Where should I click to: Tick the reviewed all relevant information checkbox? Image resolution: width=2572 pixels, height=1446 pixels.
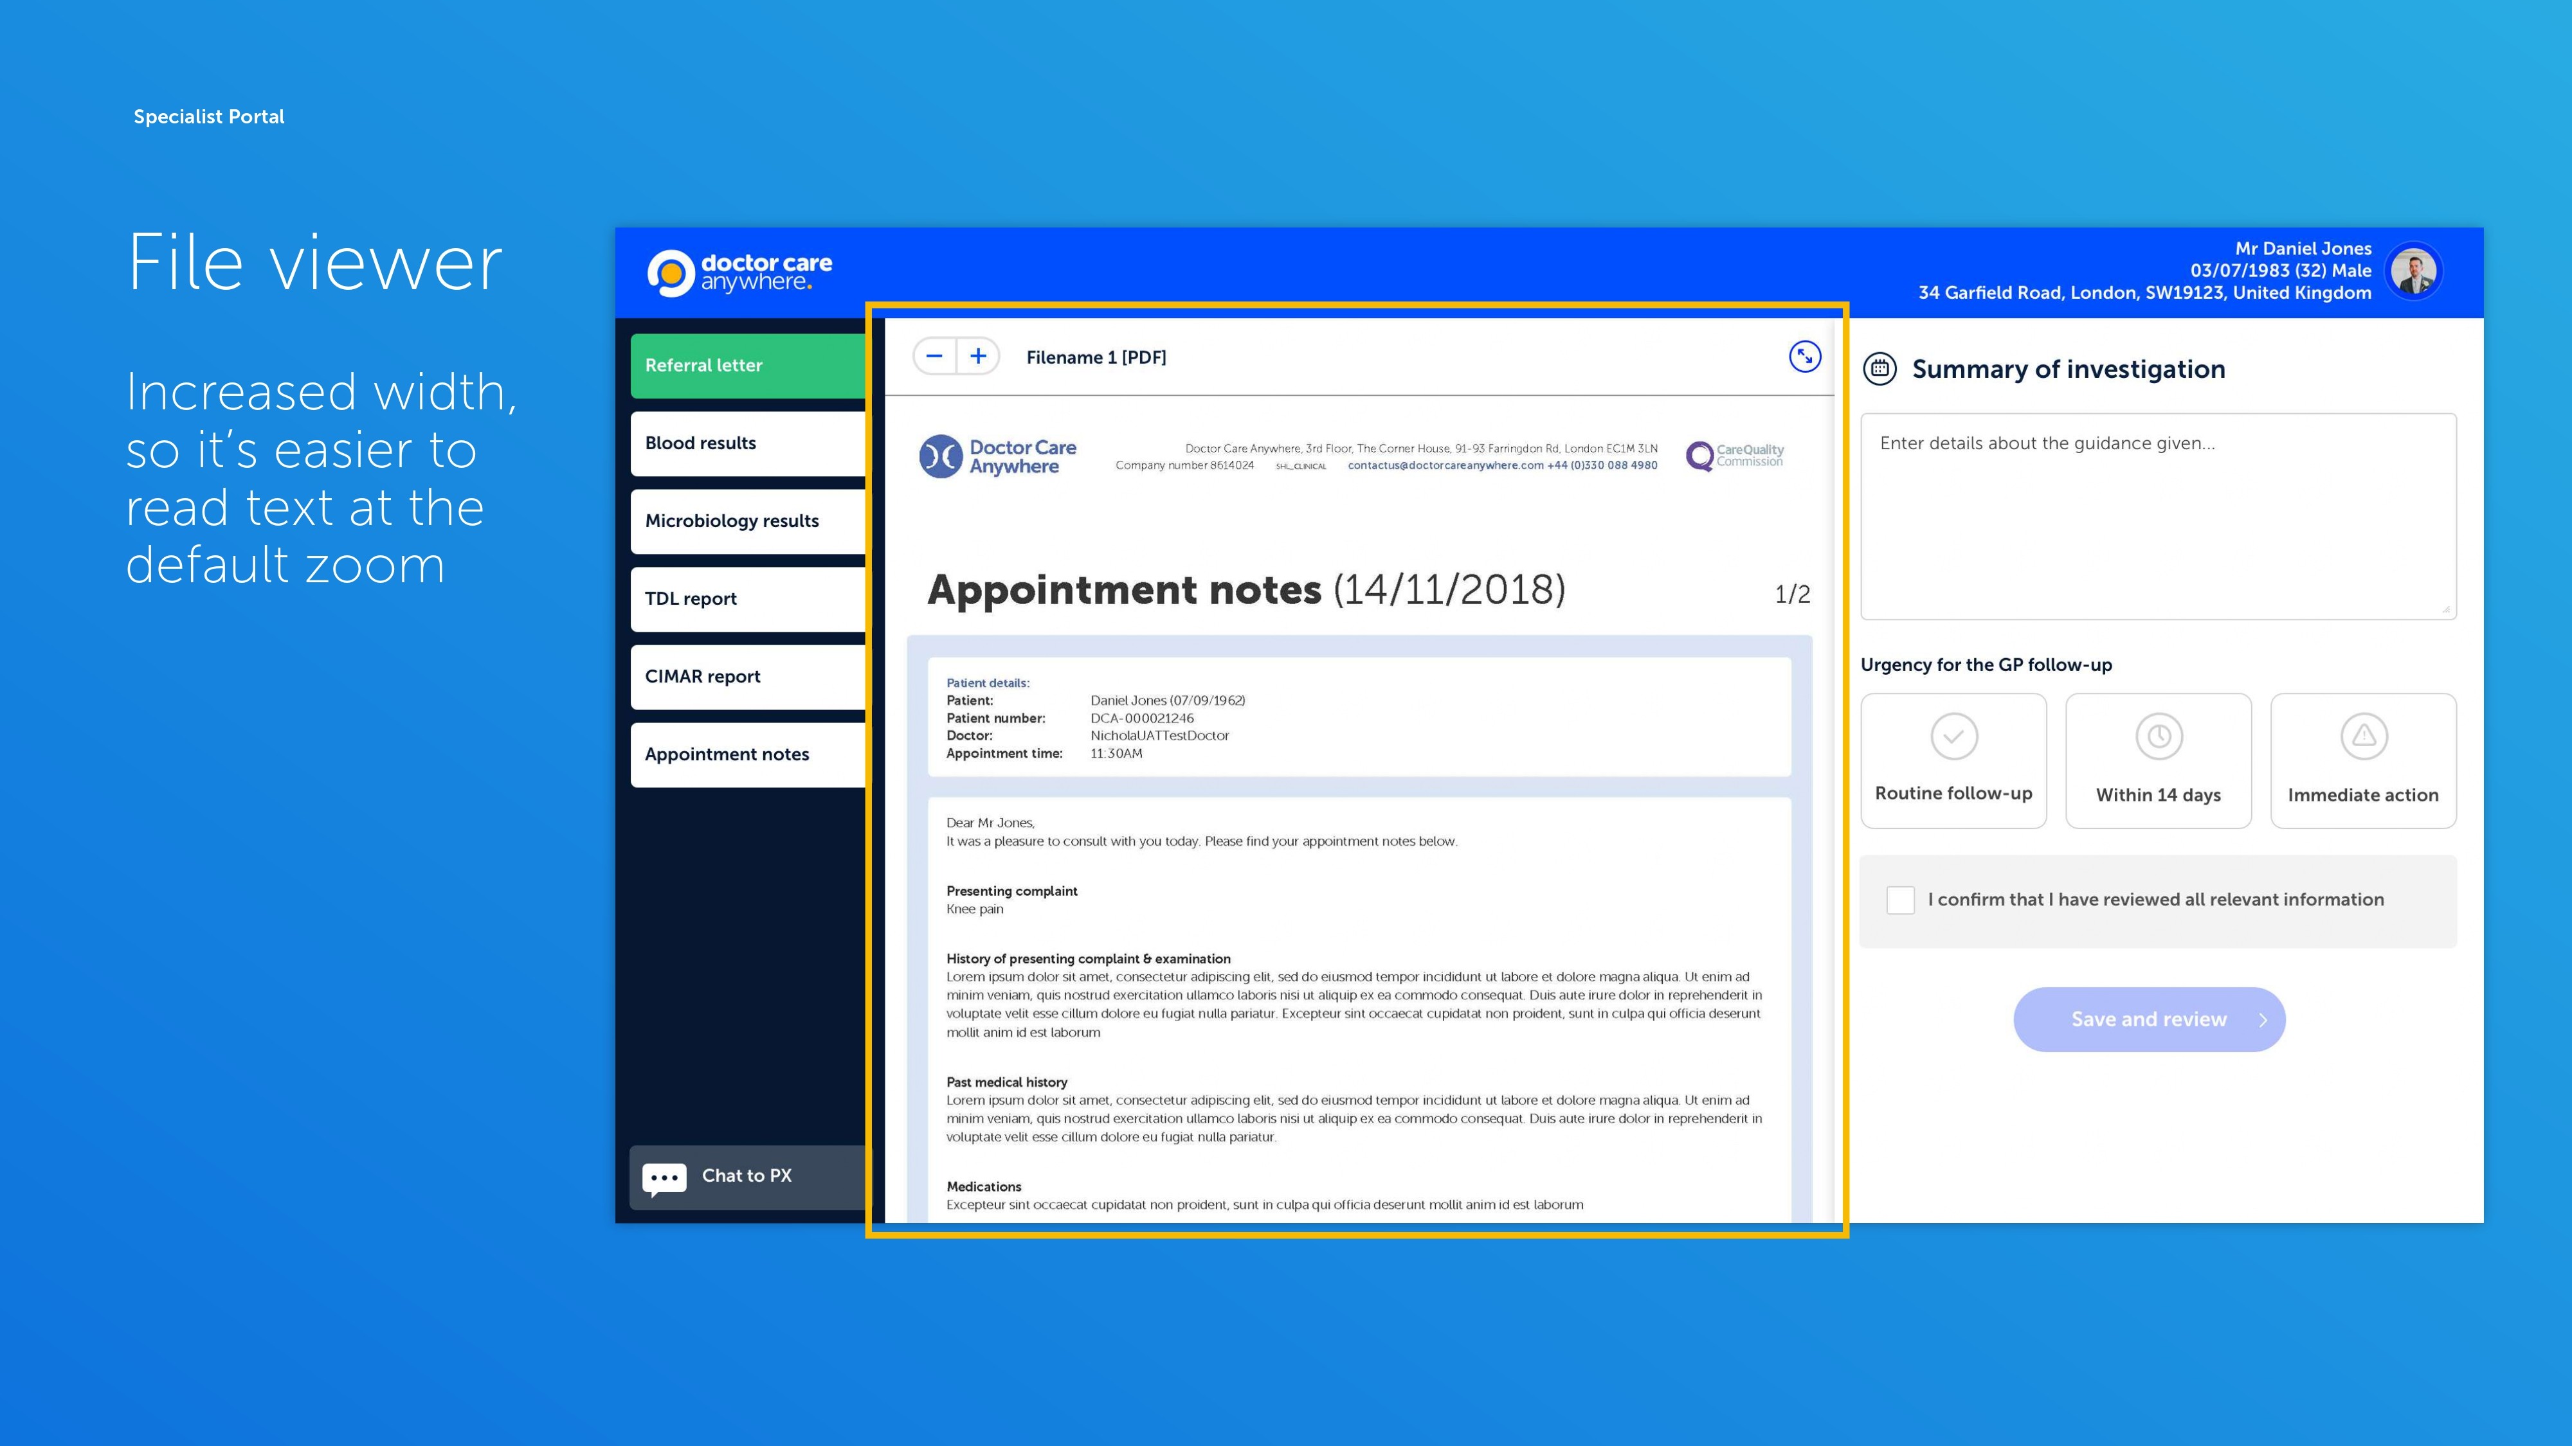(x=1900, y=900)
